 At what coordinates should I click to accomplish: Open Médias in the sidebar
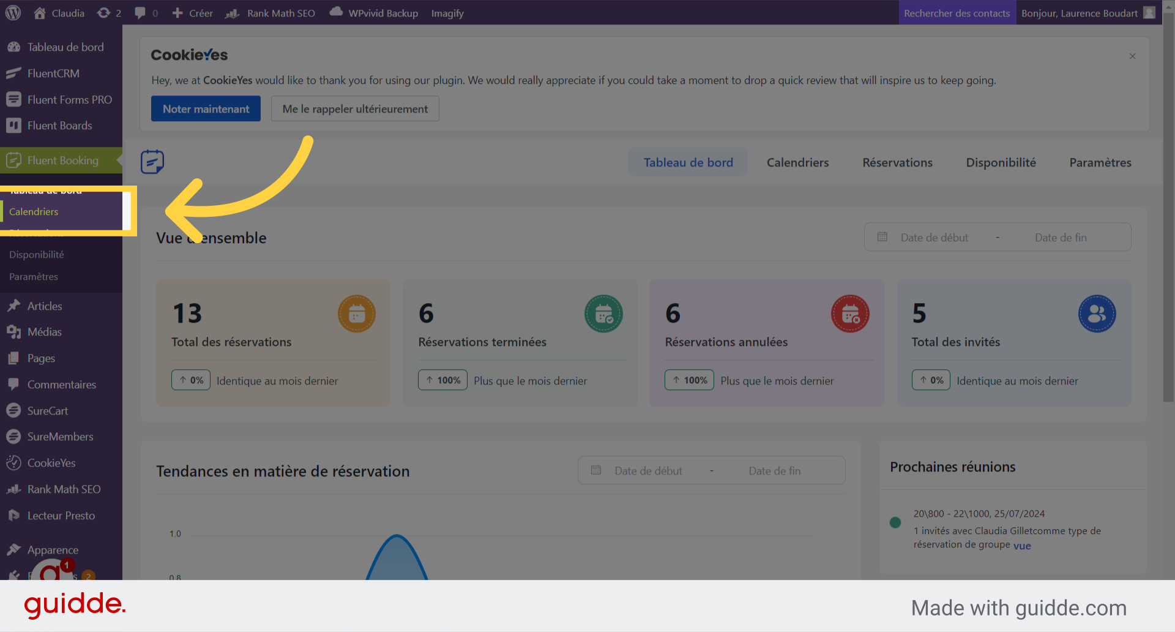(61, 332)
